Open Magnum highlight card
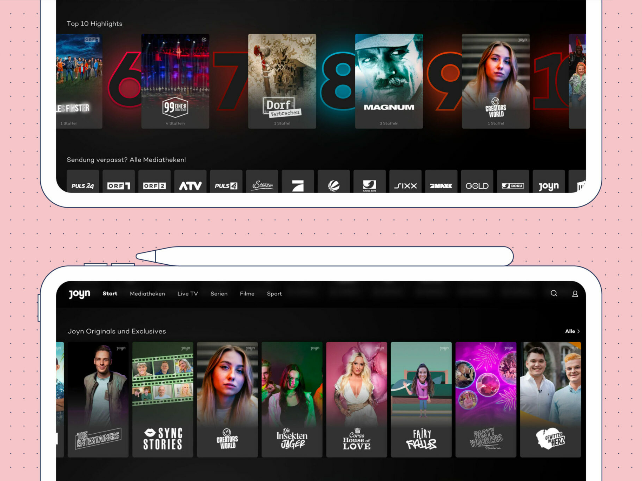 [389, 81]
